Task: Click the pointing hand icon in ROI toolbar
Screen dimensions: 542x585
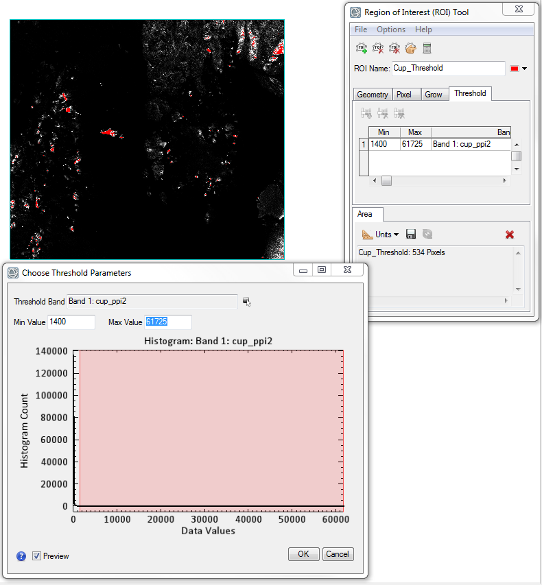Action: tap(410, 48)
